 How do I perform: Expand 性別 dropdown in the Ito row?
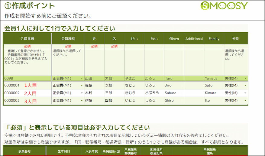[245, 101]
